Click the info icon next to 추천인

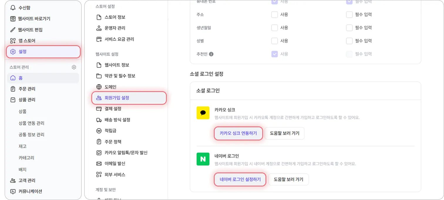211,54
